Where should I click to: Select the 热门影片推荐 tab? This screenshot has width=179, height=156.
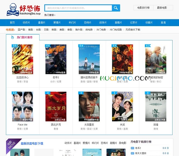click(23, 37)
